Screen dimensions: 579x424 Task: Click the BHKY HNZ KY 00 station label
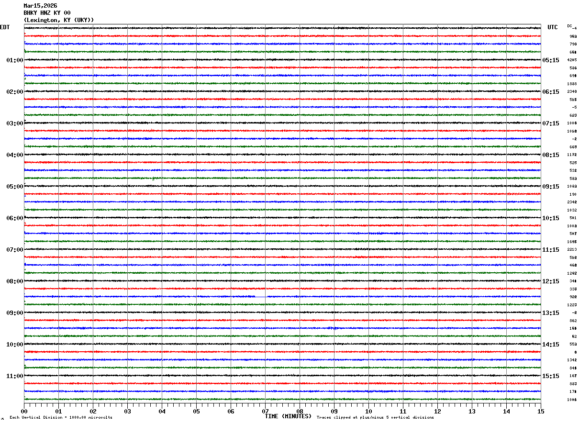pyautogui.click(x=47, y=13)
